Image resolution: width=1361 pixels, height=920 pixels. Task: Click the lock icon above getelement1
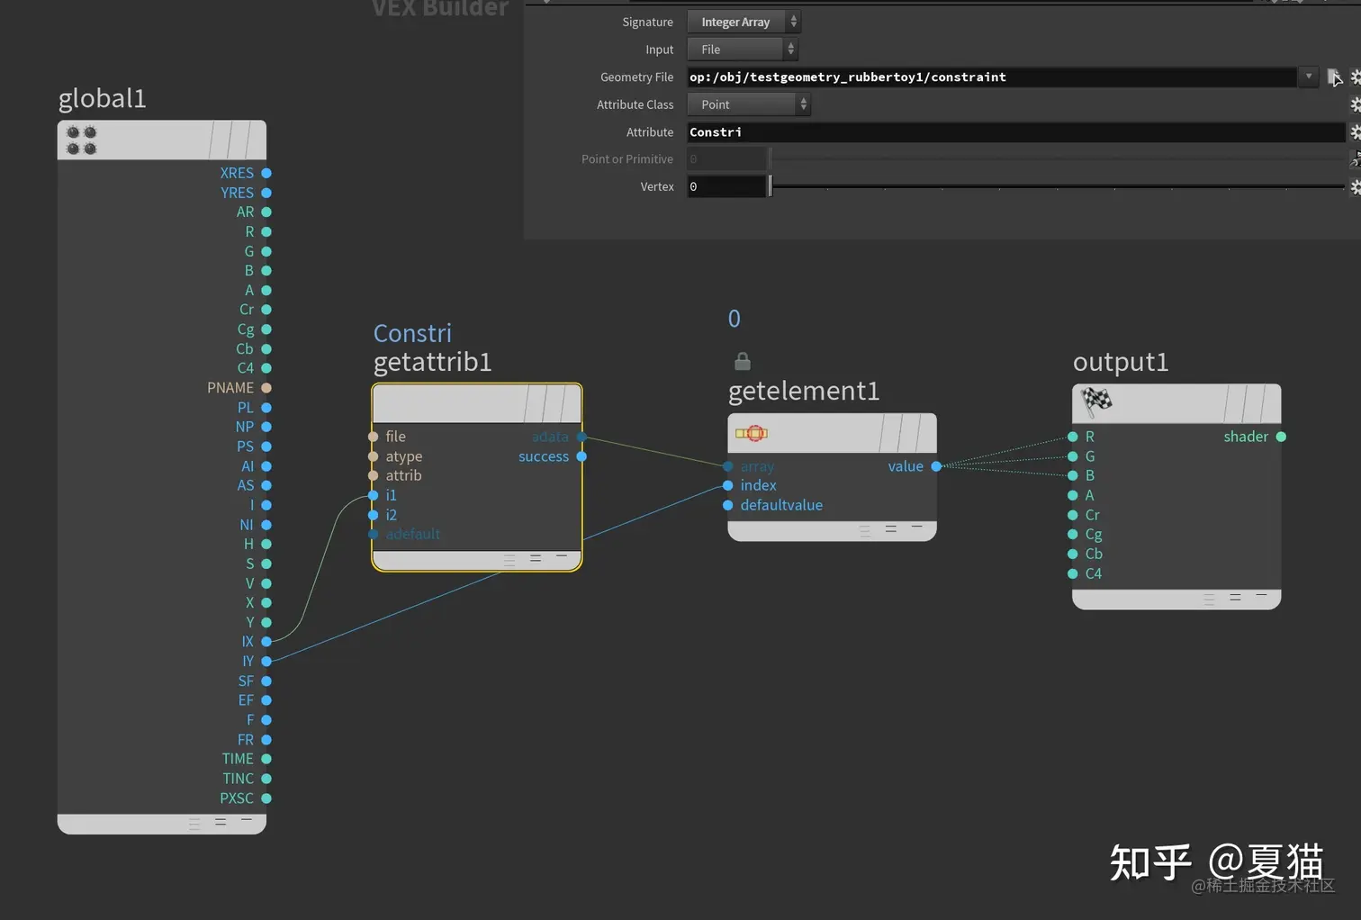[x=743, y=361]
